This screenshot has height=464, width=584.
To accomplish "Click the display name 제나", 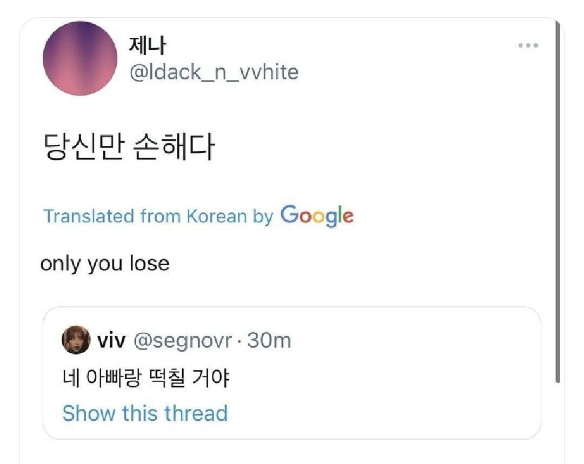I will (147, 46).
